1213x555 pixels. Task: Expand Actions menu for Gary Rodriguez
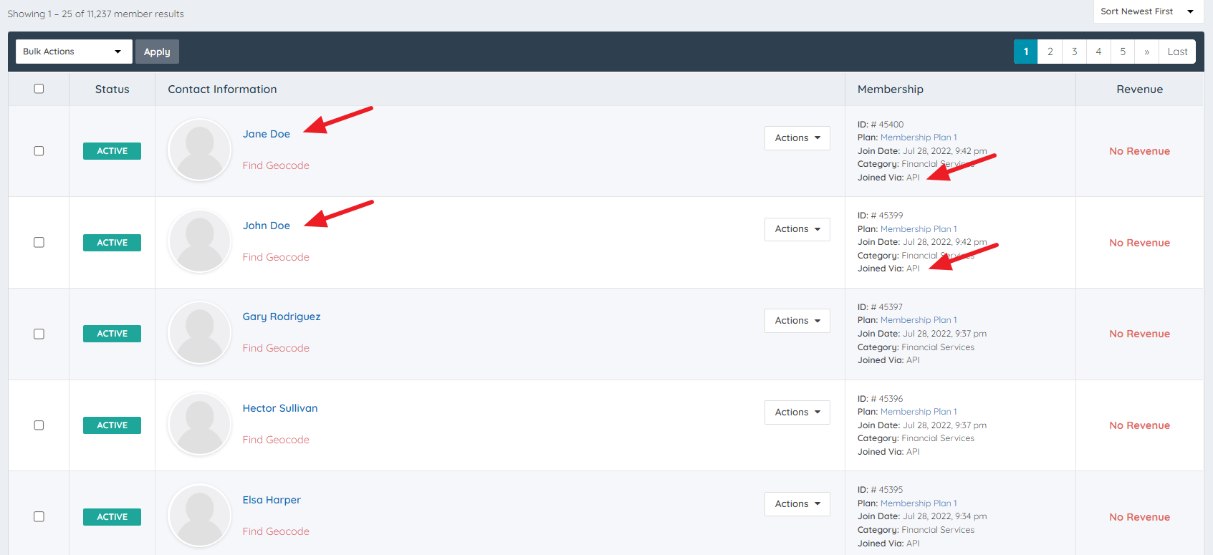point(797,321)
